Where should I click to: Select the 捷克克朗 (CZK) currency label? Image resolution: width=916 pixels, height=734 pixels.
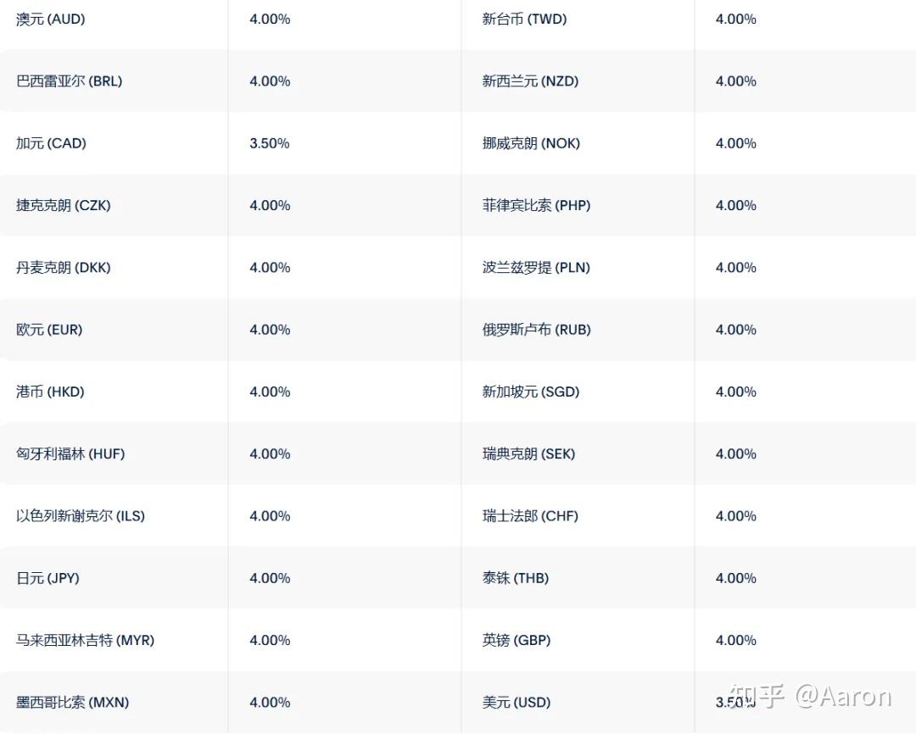tap(64, 205)
